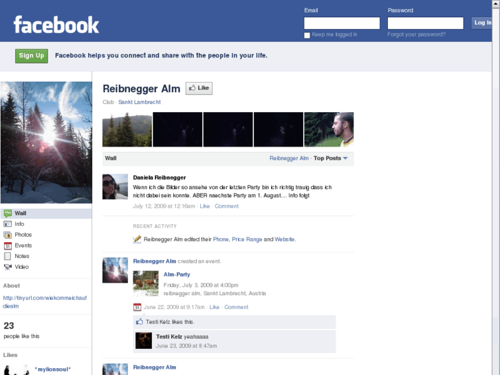Open the Phone edit link
The image size is (500, 375).
pos(221,239)
